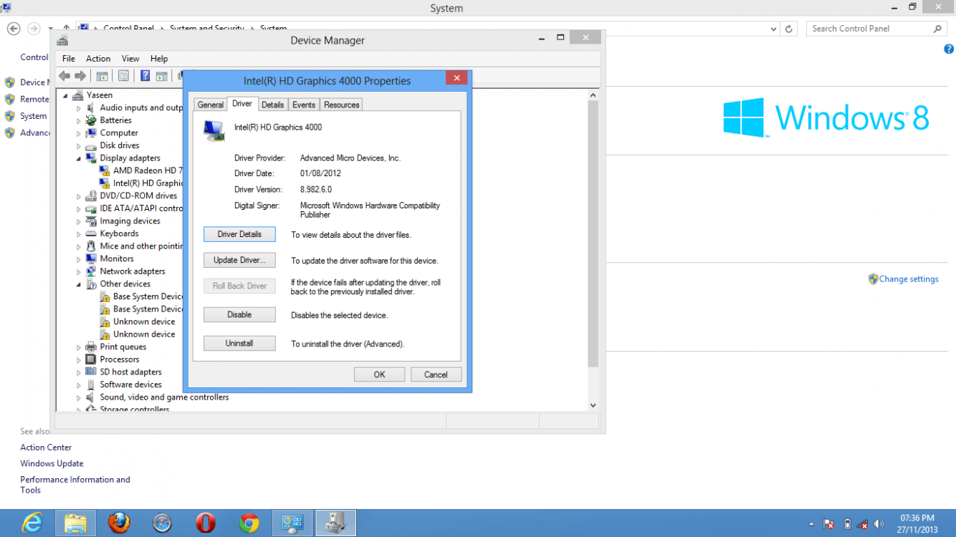Click the Print queues category icon
The image size is (956, 537).
(x=91, y=347)
